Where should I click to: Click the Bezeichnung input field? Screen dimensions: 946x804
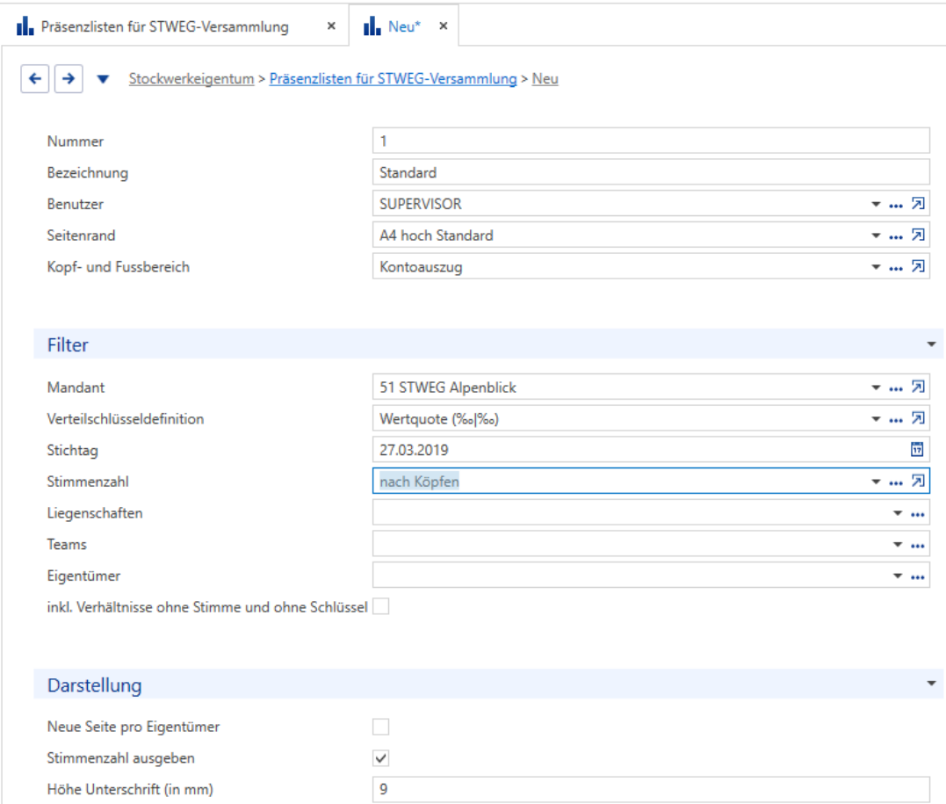[651, 172]
